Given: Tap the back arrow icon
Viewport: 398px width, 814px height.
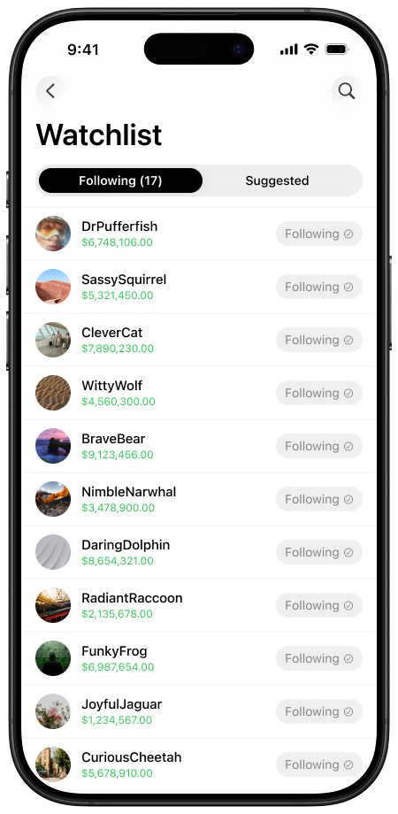Looking at the screenshot, I should click(50, 91).
